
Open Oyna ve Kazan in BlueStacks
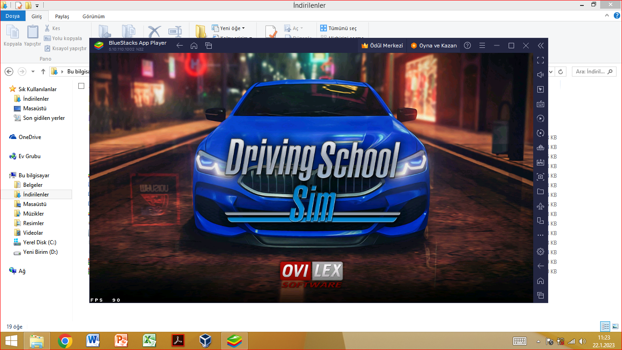(434, 46)
